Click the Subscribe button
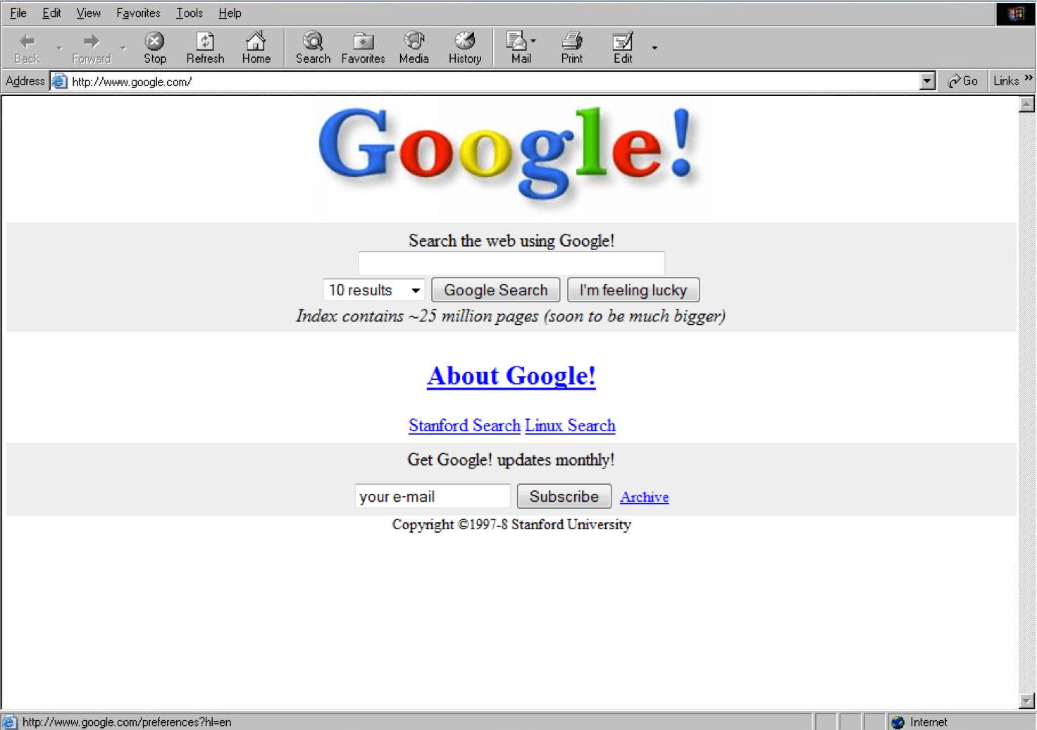 [564, 496]
